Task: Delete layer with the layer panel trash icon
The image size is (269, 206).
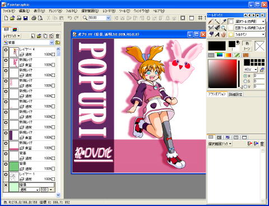Action: 58,36
